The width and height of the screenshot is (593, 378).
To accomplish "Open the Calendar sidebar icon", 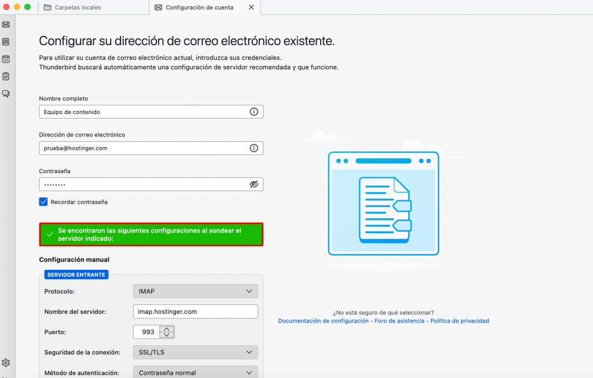I will [x=6, y=59].
